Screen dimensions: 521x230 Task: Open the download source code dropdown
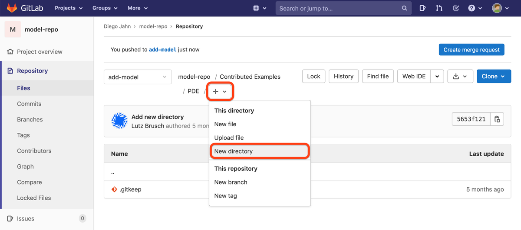(x=460, y=77)
